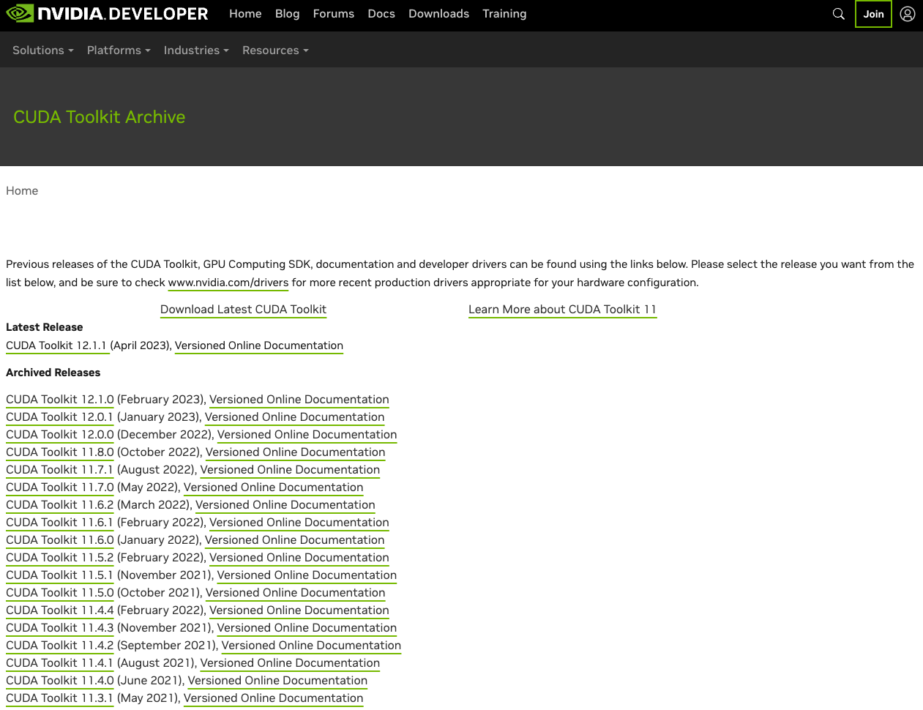This screenshot has width=923, height=710.
Task: Open the Blog nav item
Action: 287,14
